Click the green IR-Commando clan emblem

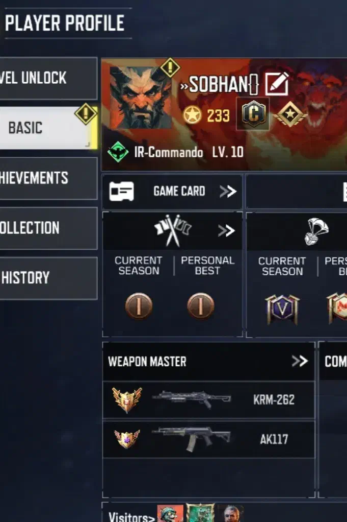(x=118, y=152)
